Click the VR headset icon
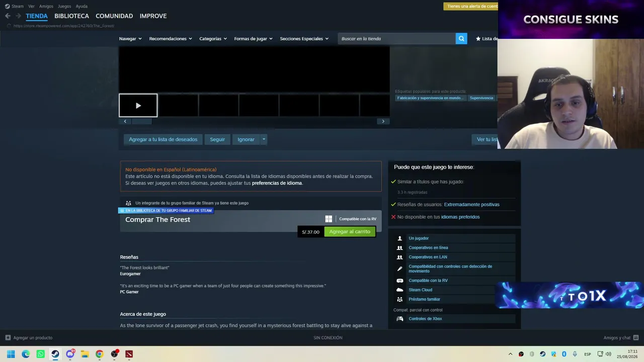 tap(400, 281)
